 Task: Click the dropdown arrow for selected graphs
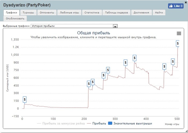coord(115,26)
